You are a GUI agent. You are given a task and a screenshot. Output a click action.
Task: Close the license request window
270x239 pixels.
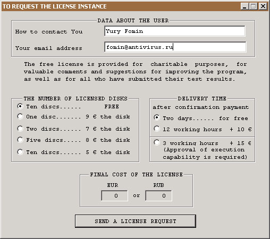click(263, 6)
